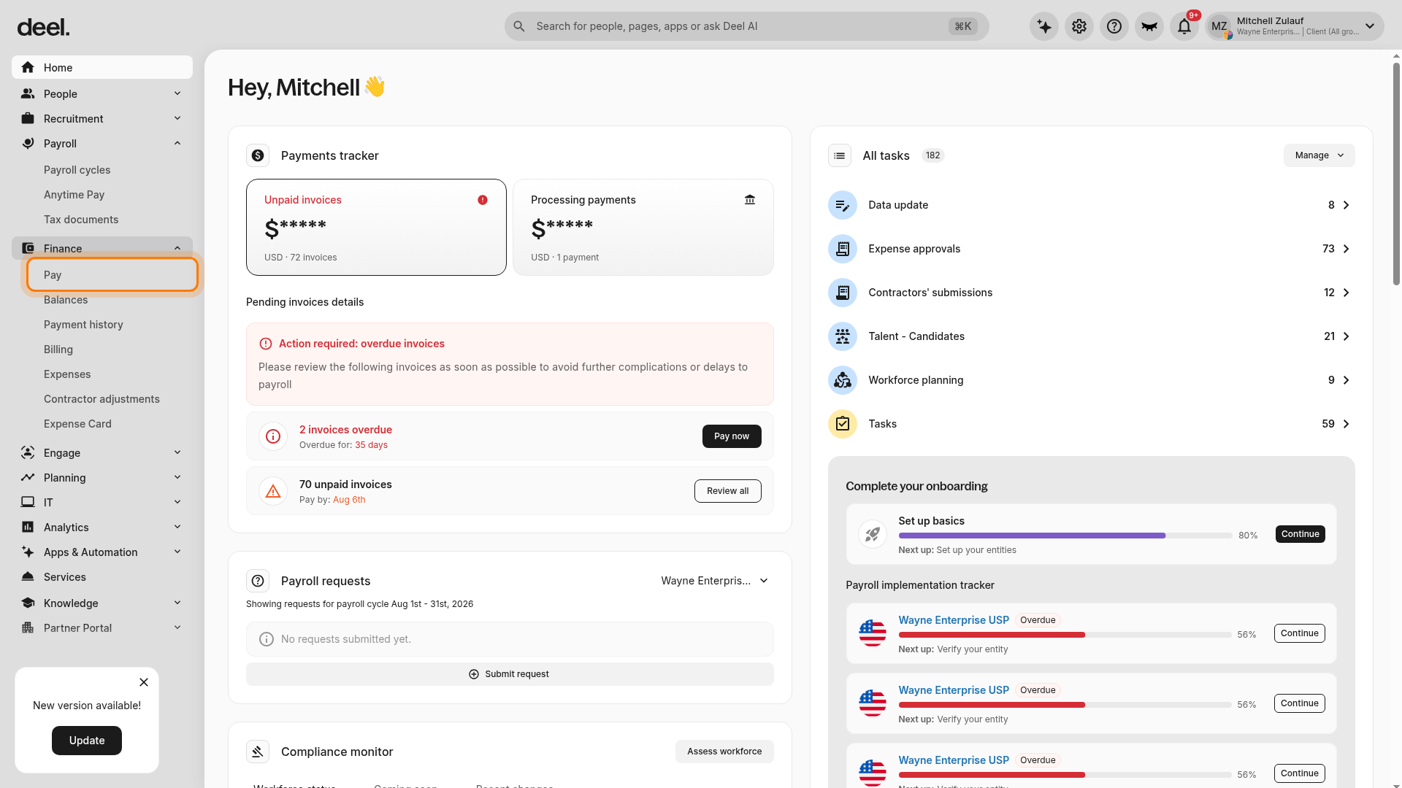Expand the Knowledge menu chevron
The width and height of the screenshot is (1402, 788).
tap(177, 603)
